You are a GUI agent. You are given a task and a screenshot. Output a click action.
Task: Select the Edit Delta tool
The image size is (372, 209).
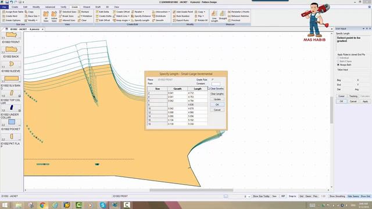pos(102,12)
